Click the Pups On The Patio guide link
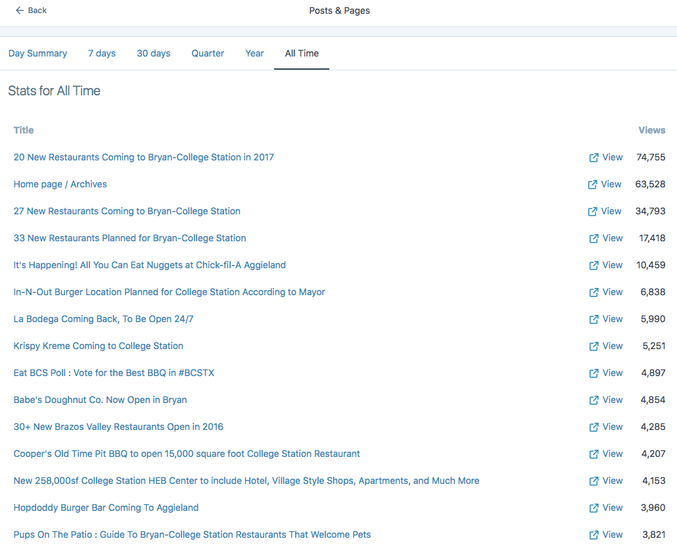 (191, 534)
